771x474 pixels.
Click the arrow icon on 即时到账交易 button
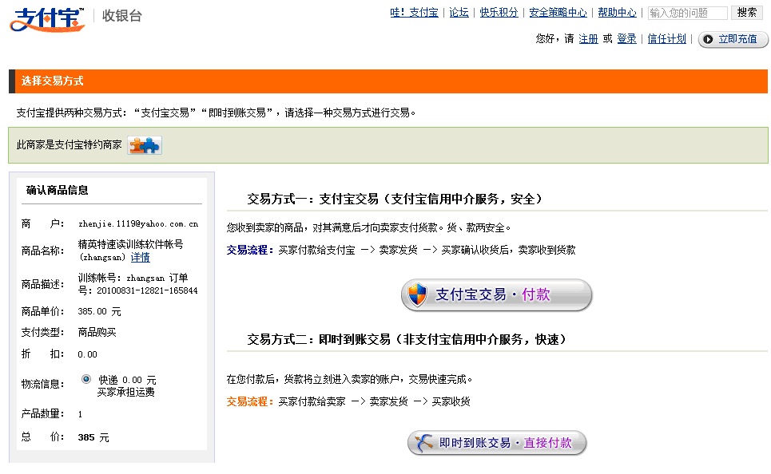pos(423,443)
